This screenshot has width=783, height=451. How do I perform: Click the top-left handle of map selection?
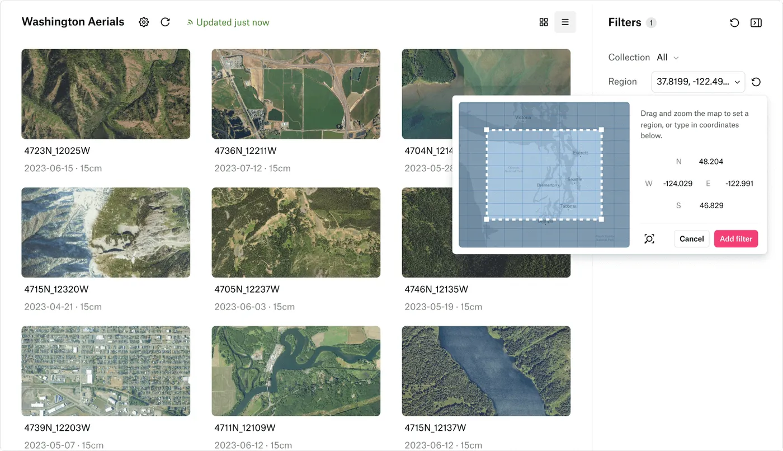point(486,130)
